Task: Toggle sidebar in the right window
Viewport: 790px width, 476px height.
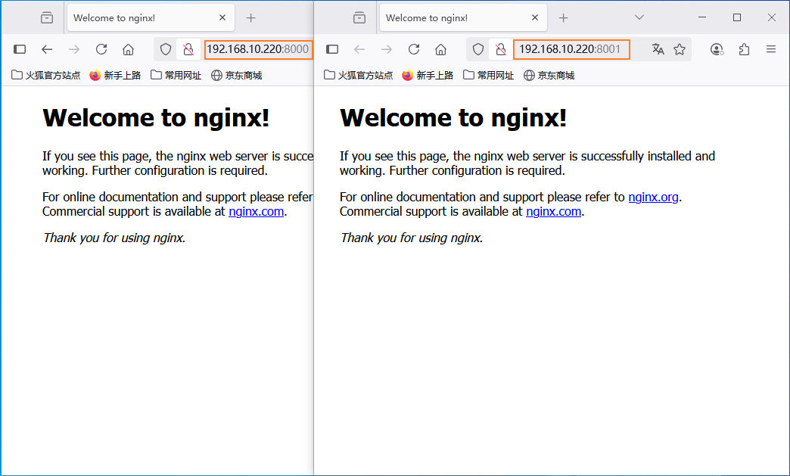Action: pos(332,49)
